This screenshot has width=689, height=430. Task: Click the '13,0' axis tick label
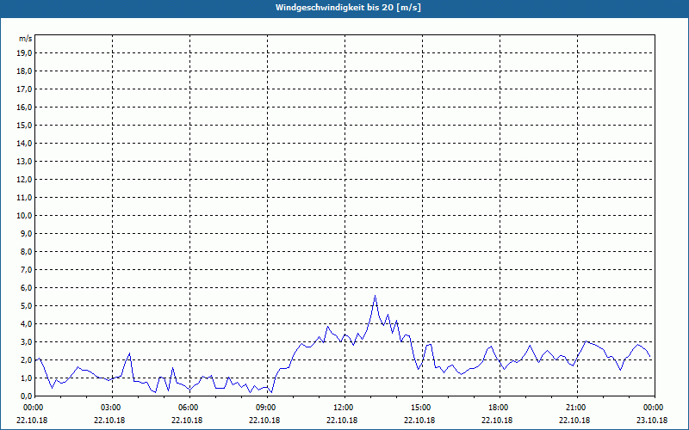click(x=24, y=161)
